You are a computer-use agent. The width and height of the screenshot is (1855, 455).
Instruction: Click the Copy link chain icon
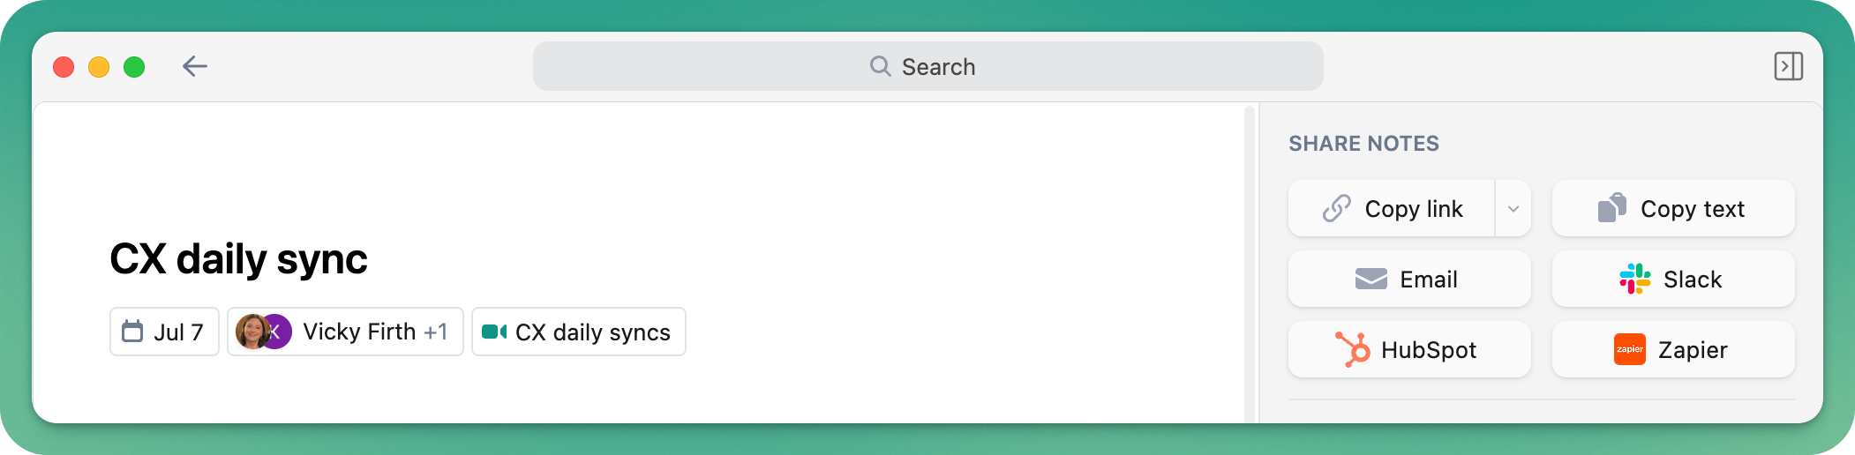tap(1337, 208)
